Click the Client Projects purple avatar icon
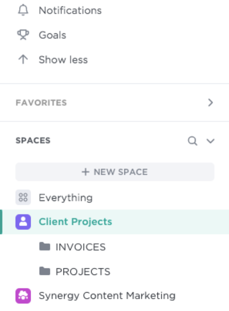229x311 pixels. pyautogui.click(x=23, y=222)
